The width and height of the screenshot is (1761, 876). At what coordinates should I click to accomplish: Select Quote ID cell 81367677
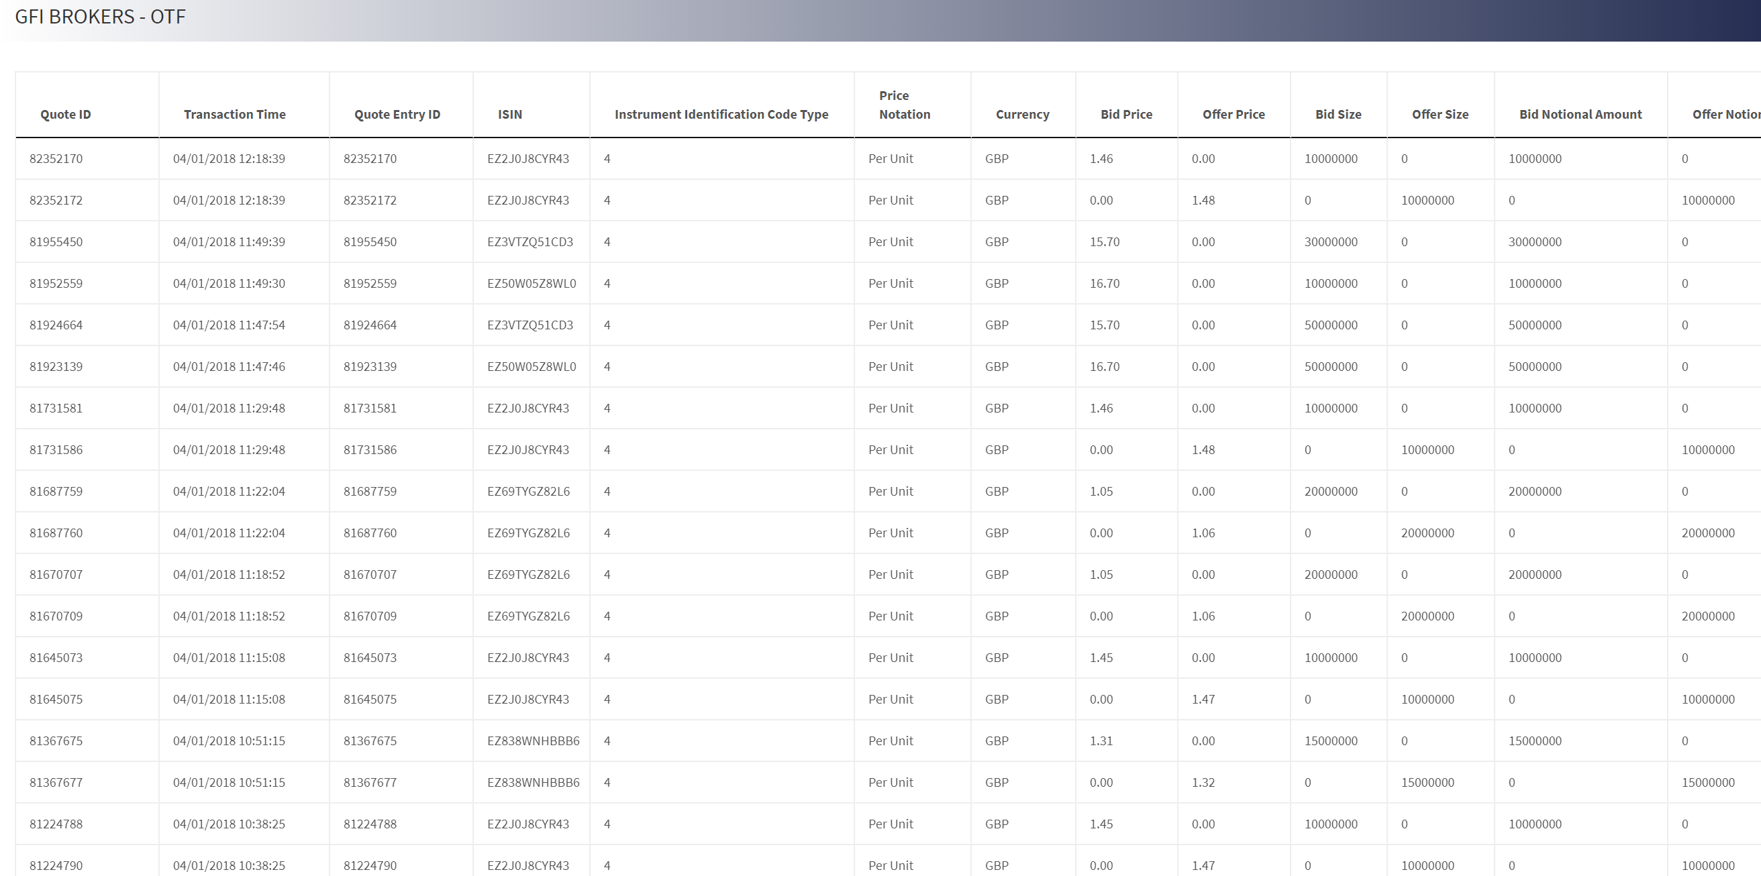coord(56,783)
